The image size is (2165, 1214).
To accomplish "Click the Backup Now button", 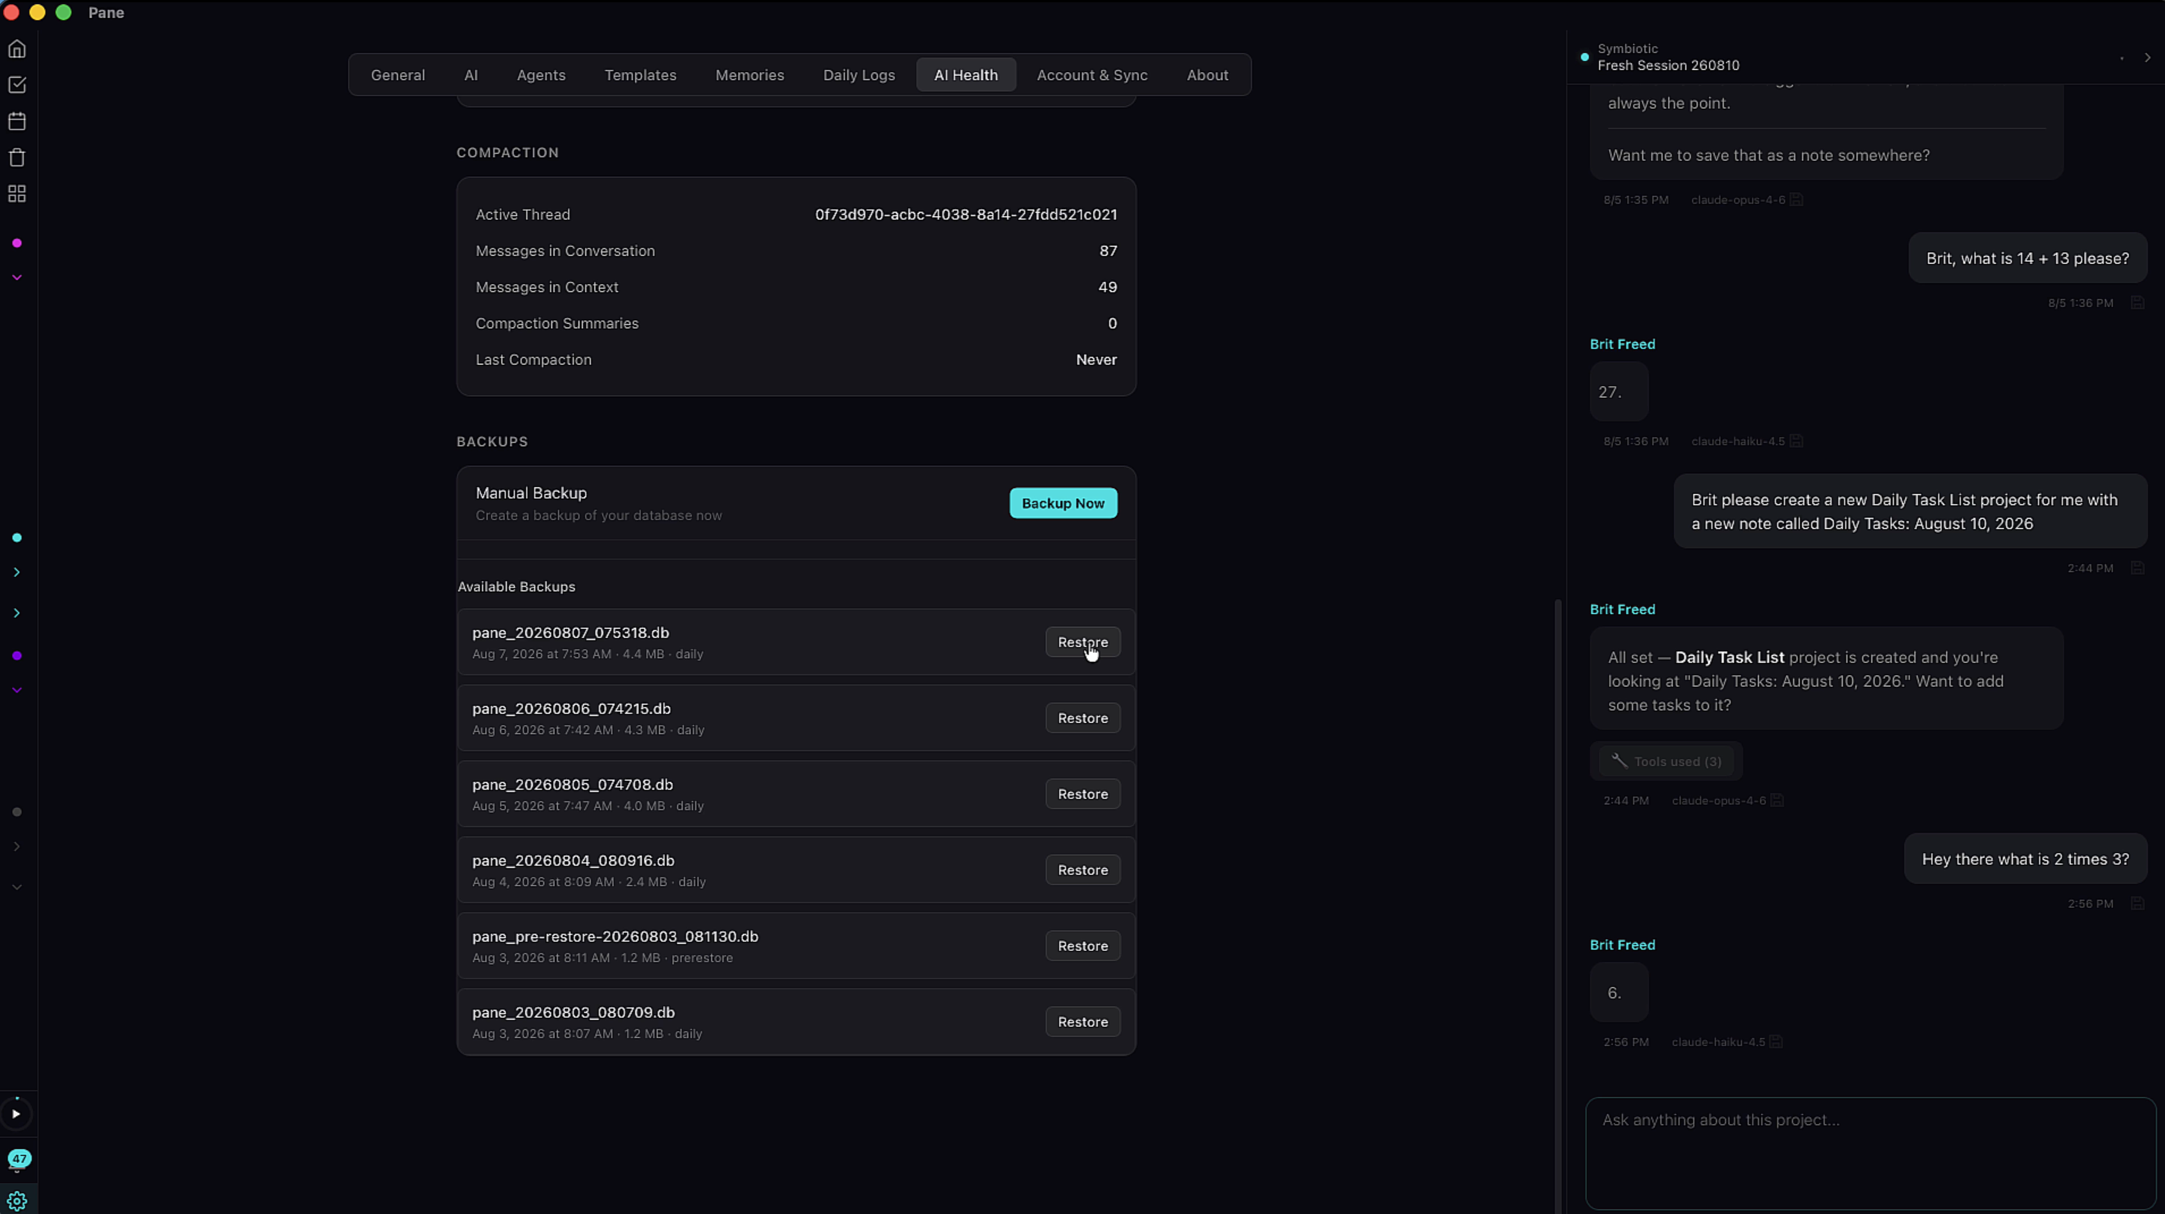I will click(1063, 503).
